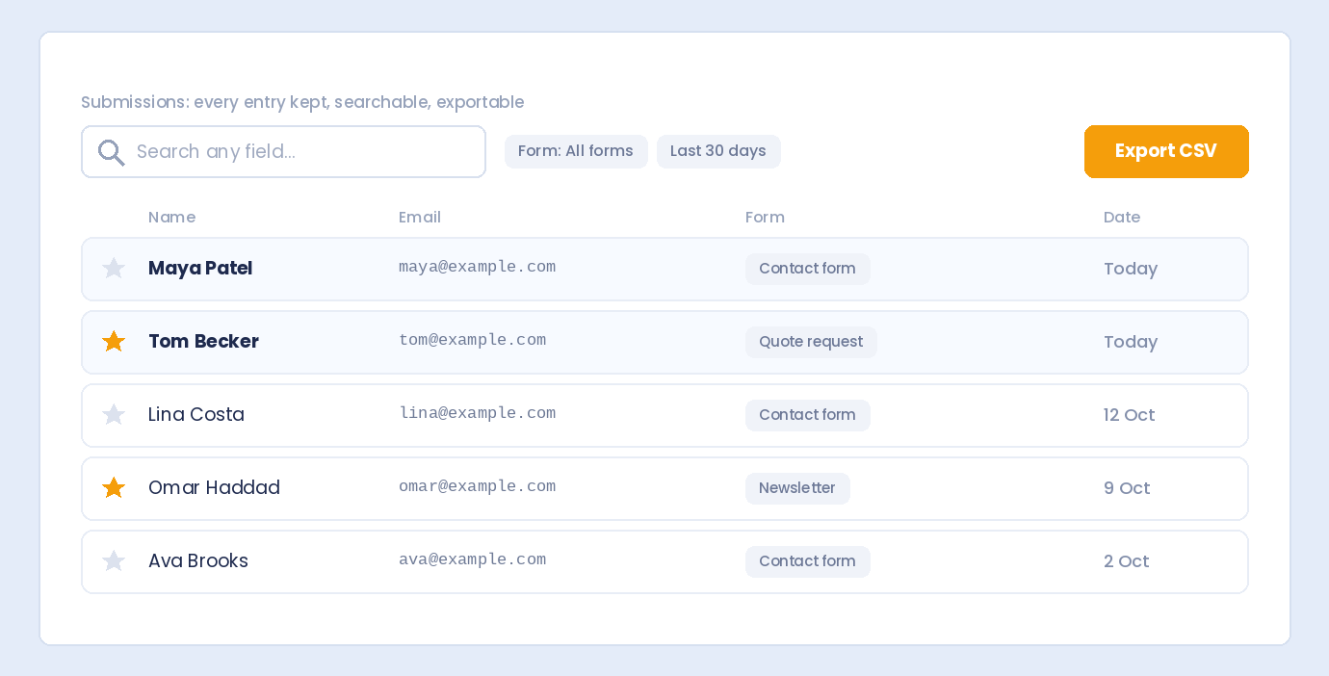Image resolution: width=1329 pixels, height=676 pixels.
Task: Click Today date in Maya Patel row
Action: (x=1131, y=269)
